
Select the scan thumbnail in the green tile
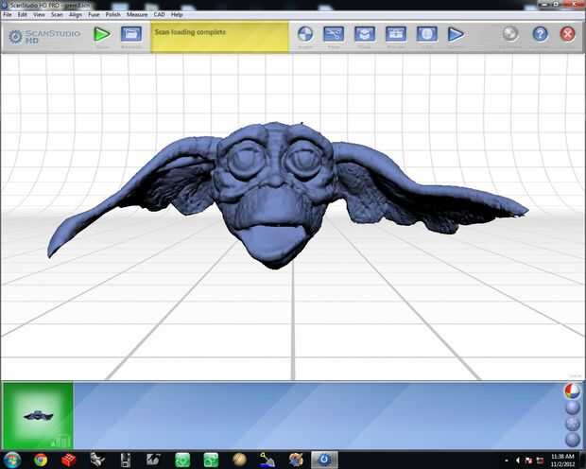[38, 415]
